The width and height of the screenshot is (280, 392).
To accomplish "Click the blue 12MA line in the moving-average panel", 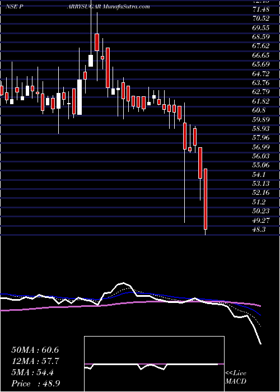I will coord(130,292).
